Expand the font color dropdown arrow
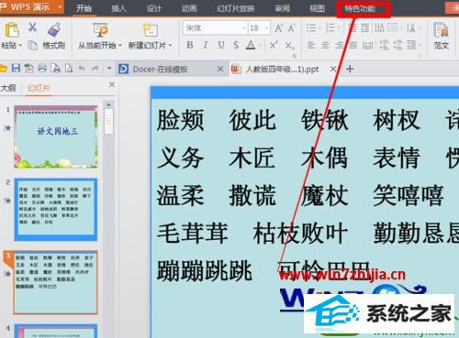459x338 pixels. point(260,46)
